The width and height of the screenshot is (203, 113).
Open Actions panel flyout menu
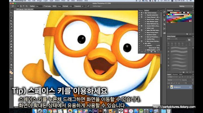tap(161, 10)
